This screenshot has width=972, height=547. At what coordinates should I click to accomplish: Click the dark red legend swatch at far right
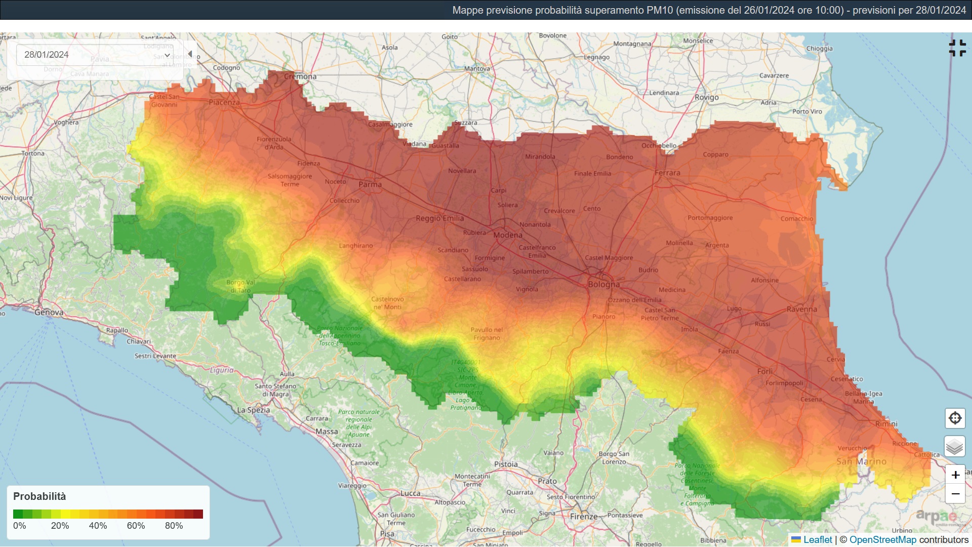(x=198, y=514)
